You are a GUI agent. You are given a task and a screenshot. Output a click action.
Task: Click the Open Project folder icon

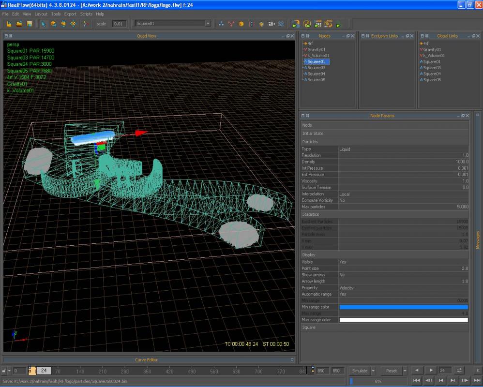point(19,24)
